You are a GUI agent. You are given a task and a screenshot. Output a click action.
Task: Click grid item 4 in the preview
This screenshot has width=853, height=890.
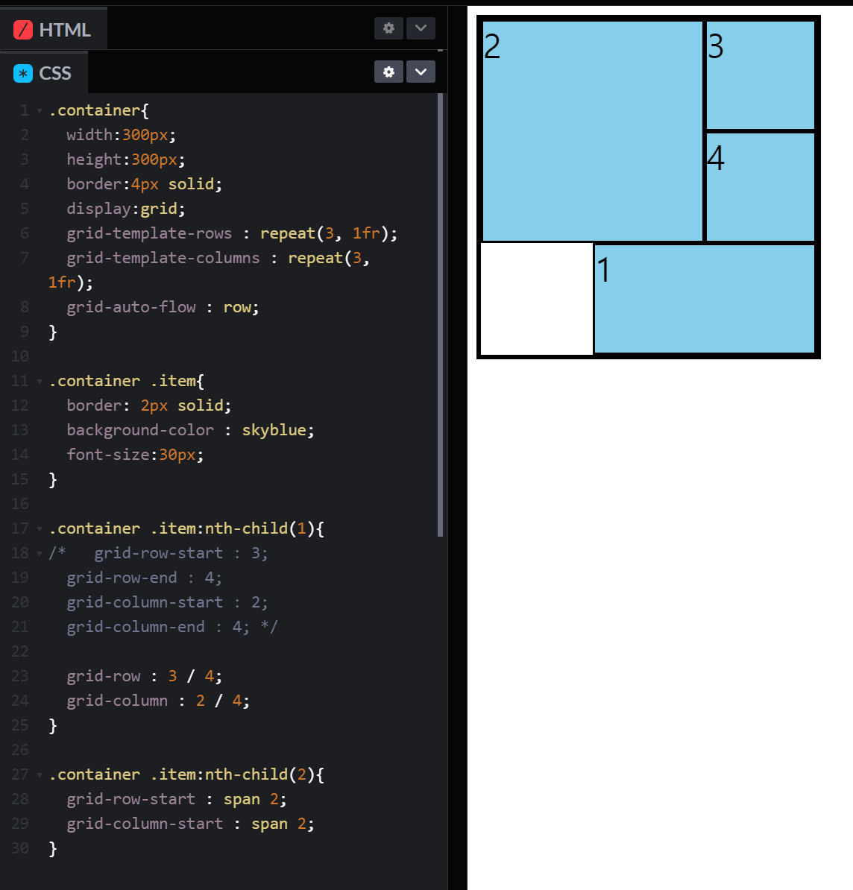[759, 186]
